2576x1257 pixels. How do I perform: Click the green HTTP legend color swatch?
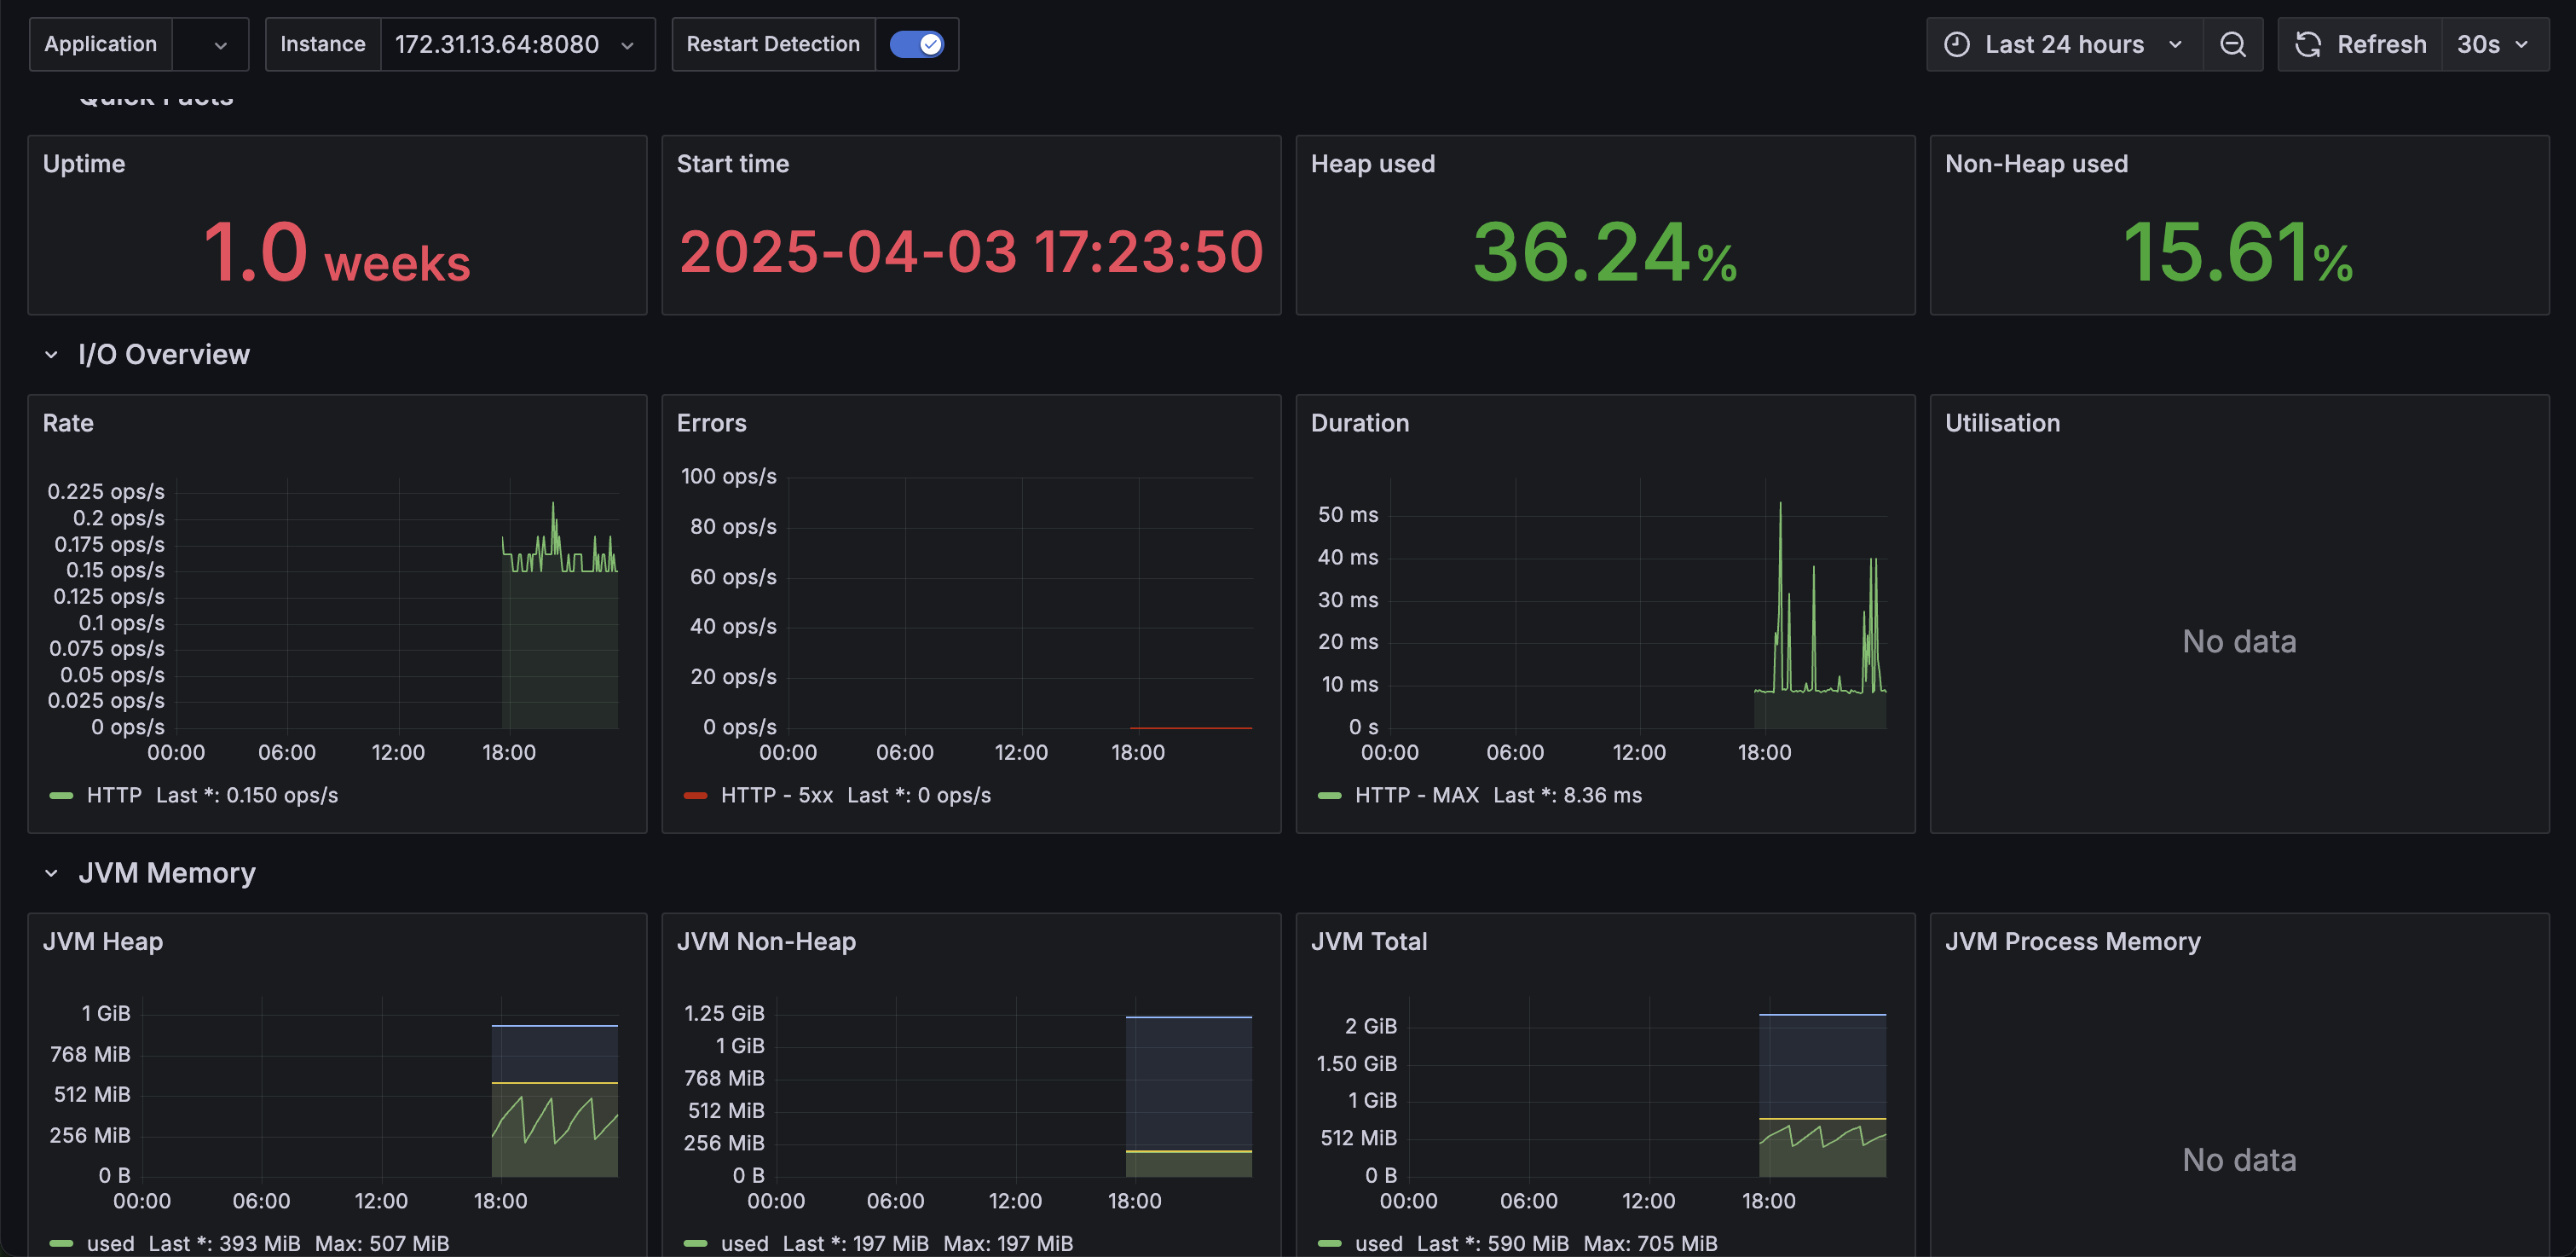click(x=61, y=795)
